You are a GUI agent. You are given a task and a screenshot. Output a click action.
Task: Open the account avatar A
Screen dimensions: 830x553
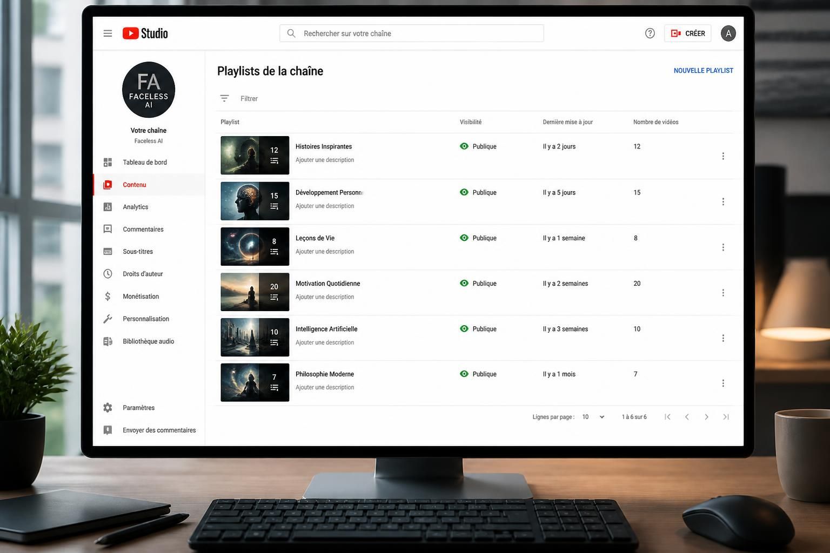pyautogui.click(x=728, y=33)
